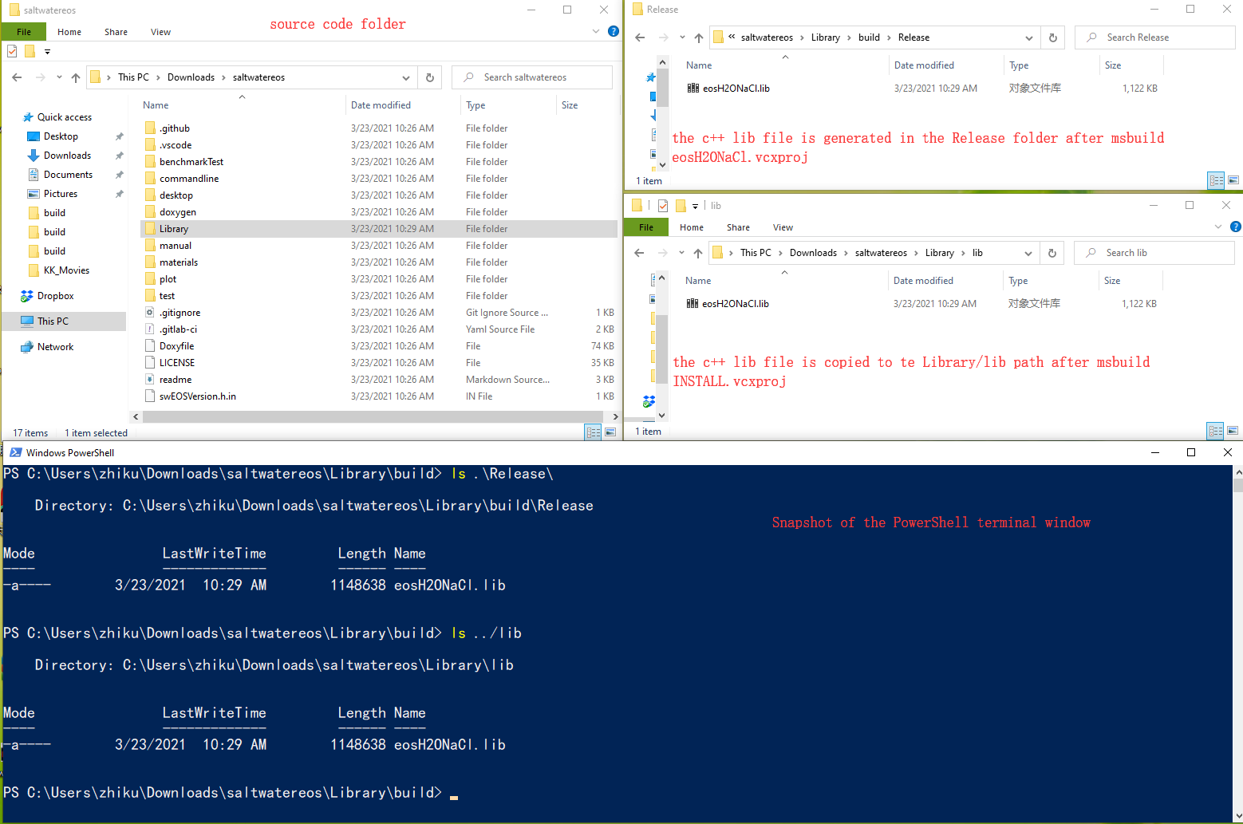Image resolution: width=1243 pixels, height=824 pixels.
Task: Expand the ribbon in saltwatereos window
Action: (x=596, y=31)
